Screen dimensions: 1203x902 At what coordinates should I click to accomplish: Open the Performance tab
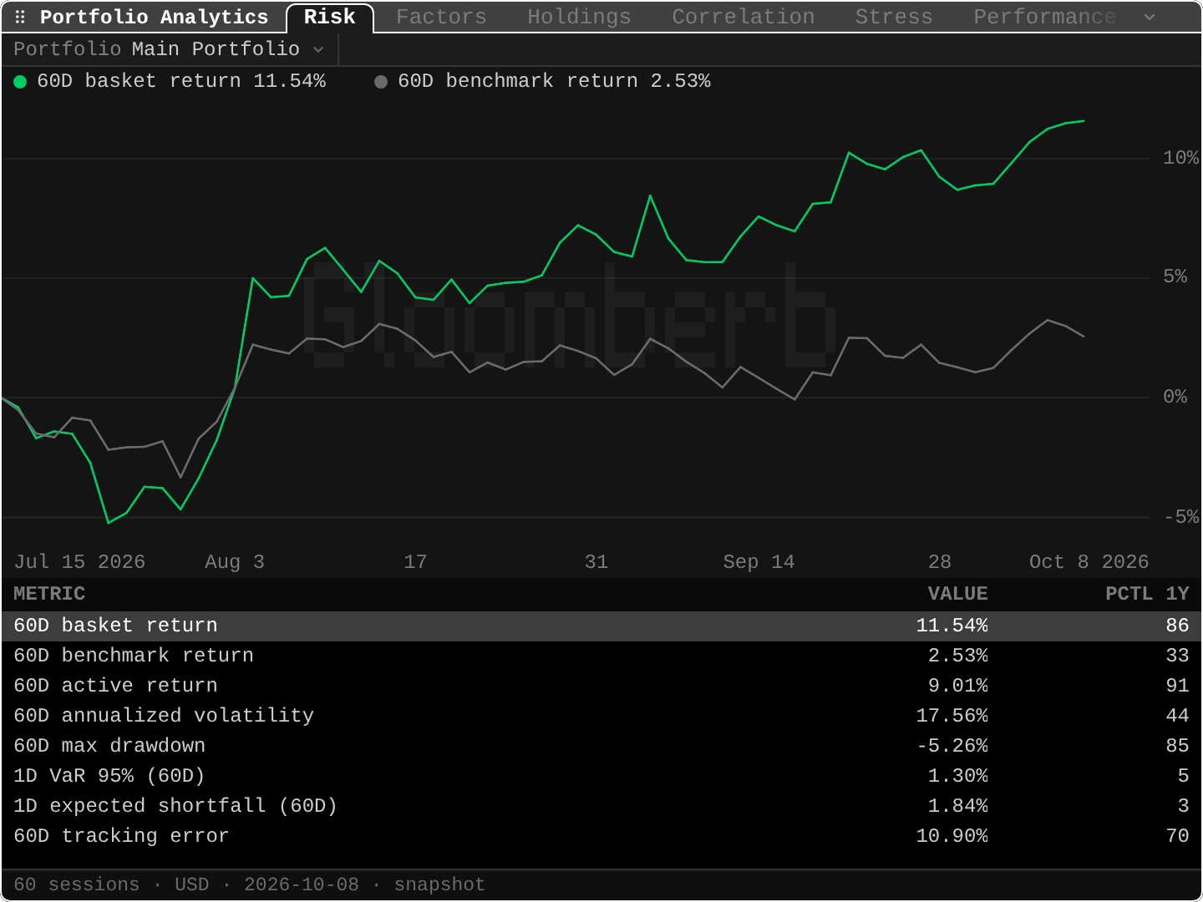point(1044,17)
